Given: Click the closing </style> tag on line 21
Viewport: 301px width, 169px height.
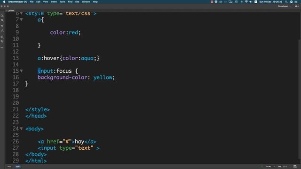Looking at the screenshot, I should click(x=38, y=109).
